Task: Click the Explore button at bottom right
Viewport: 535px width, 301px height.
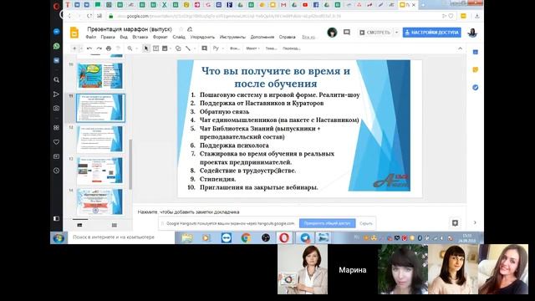Action: pyautogui.click(x=455, y=223)
